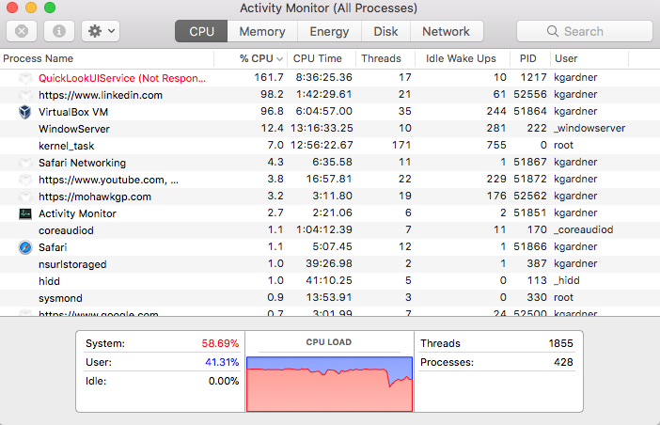Sort by Idle Wake Ups column

click(463, 58)
